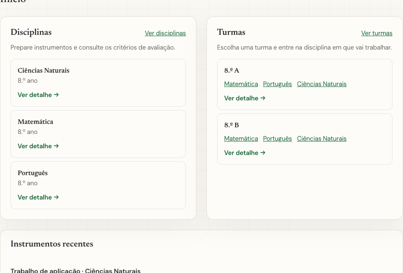Click the Turmas section heading
This screenshot has height=273, width=403.
point(231,32)
